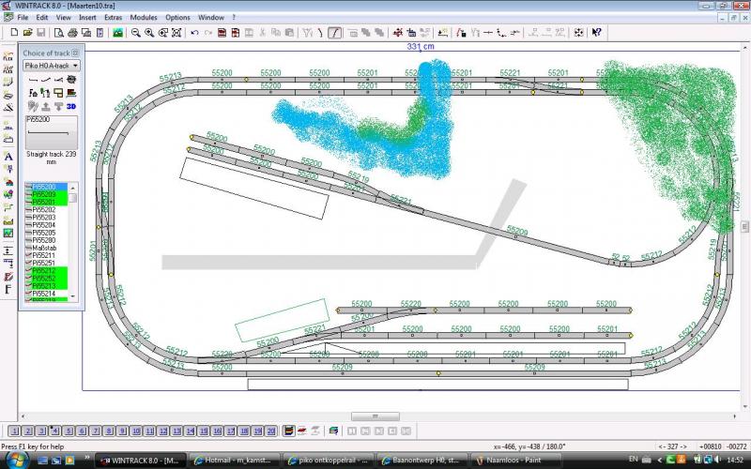751x469 pixels.
Task: Select Pi55204 in the track list
Action: click(46, 225)
